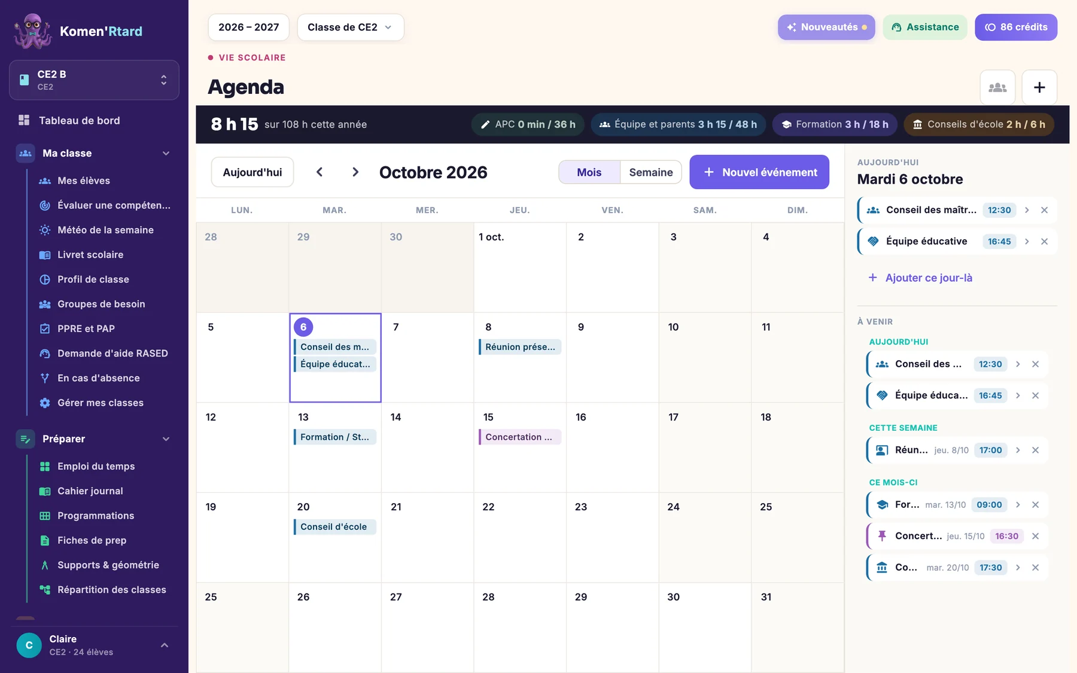Remove Formation 13/10 from upcoming list
This screenshot has width=1077, height=673.
(x=1035, y=505)
